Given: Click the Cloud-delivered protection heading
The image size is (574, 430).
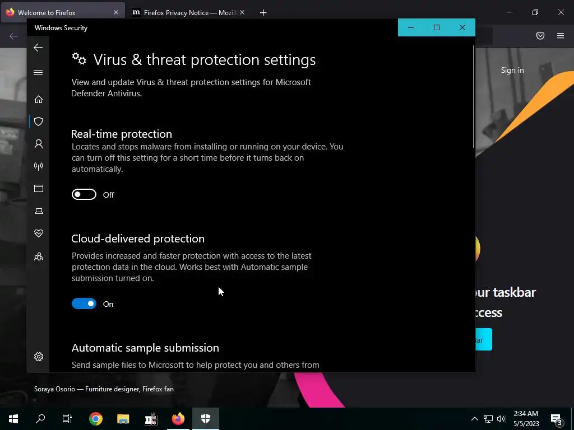Looking at the screenshot, I should [138, 239].
